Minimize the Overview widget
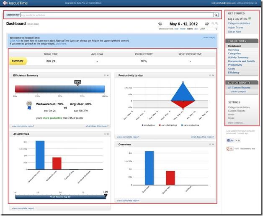 point(210,144)
